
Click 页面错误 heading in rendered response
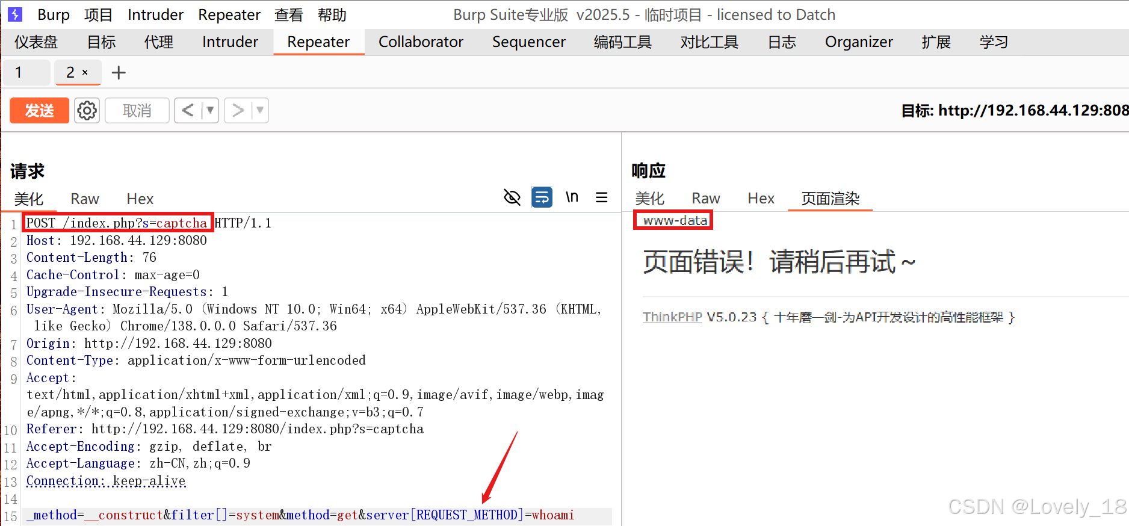click(x=779, y=262)
